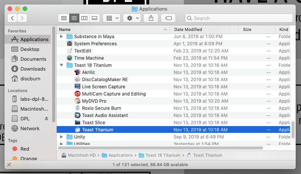The height and width of the screenshot is (174, 301).
Task: Open the gear action menu
Action: pos(132,18)
